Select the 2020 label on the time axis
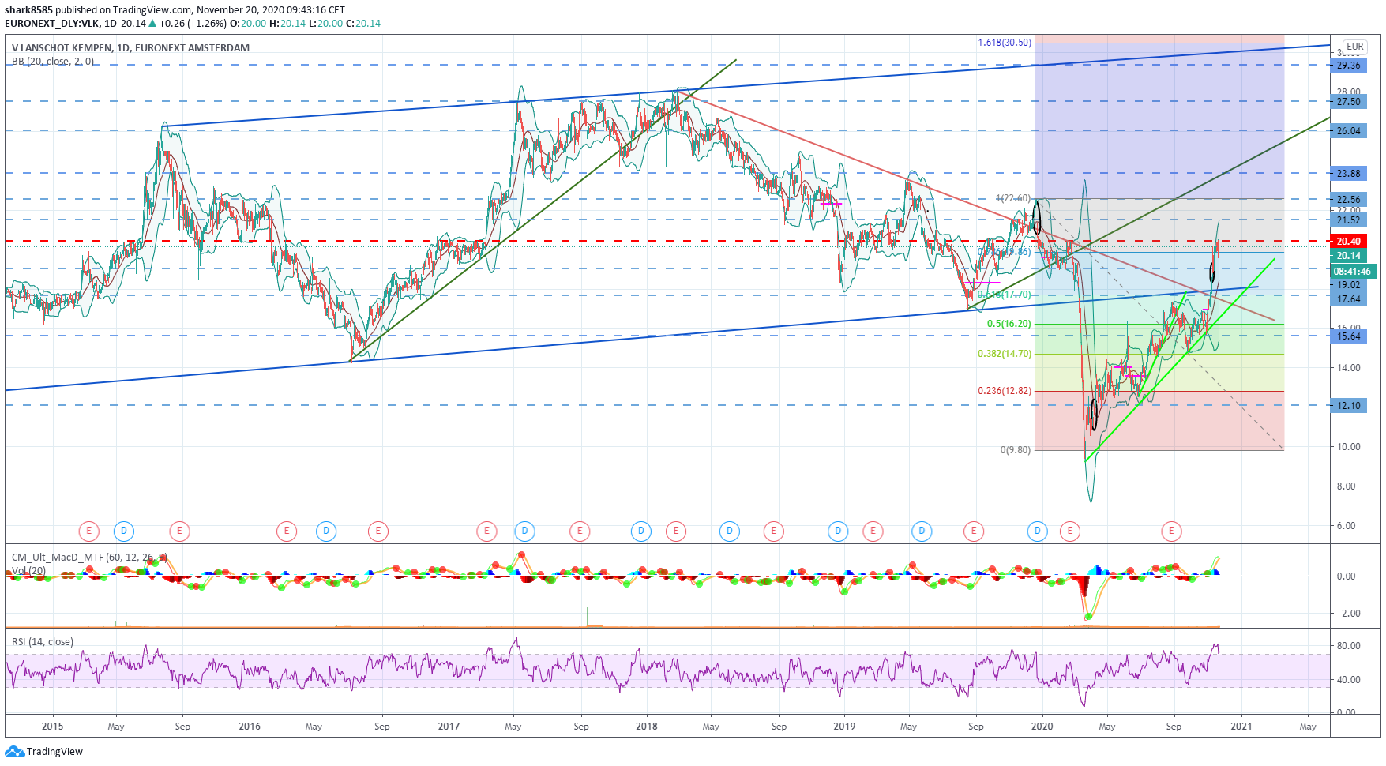This screenshot has height=766, width=1386. (x=1042, y=727)
